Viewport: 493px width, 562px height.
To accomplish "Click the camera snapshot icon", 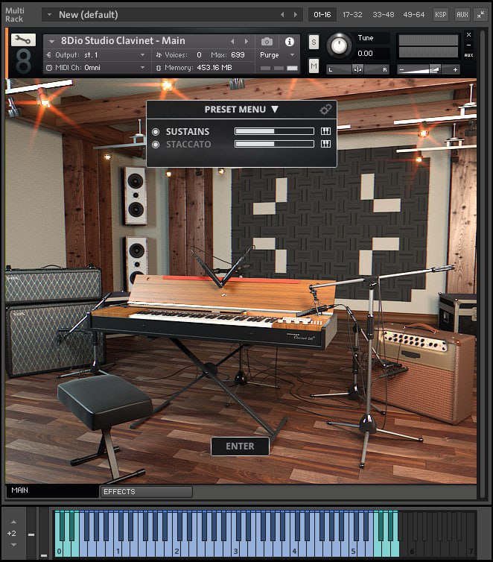I will 267,42.
